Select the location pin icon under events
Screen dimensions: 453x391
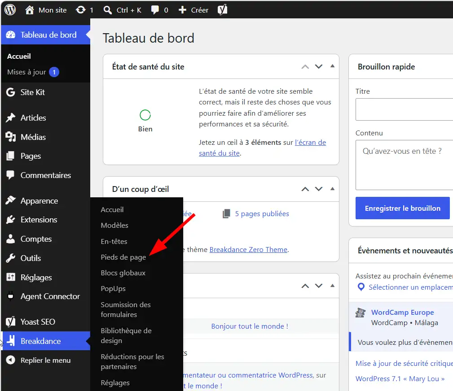361,287
